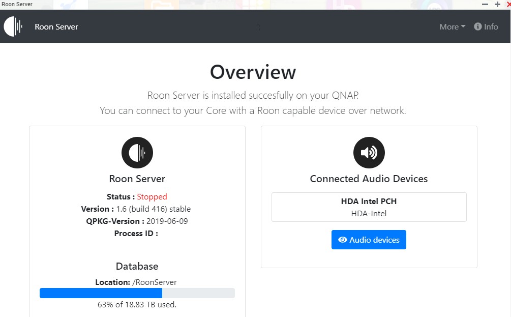511x317 pixels.
Task: Click the red Stopped status text
Action: (x=152, y=196)
